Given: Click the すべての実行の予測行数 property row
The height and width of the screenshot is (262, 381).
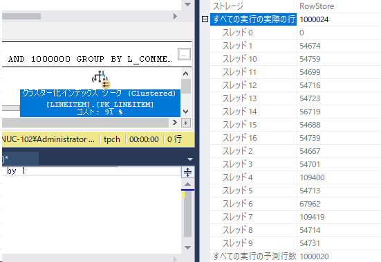Looking at the screenshot, I should point(295,256).
